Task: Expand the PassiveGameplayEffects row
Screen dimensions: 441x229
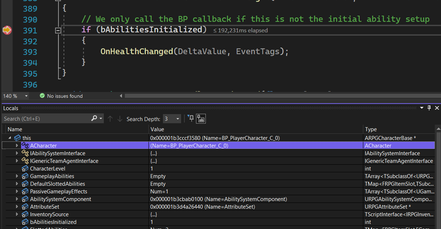Action: (17, 191)
